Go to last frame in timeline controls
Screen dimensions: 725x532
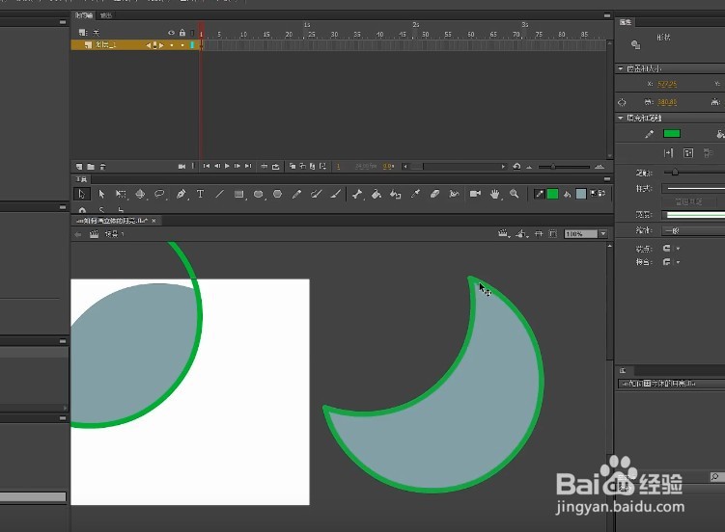(x=248, y=166)
